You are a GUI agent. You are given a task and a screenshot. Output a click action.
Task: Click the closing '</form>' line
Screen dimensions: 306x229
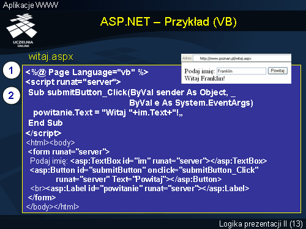point(42,198)
